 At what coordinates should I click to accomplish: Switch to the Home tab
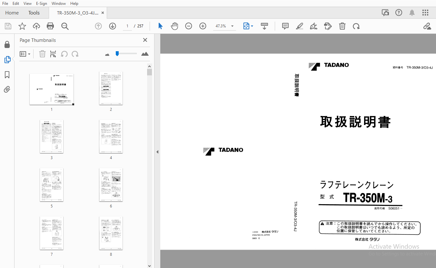tap(12, 13)
